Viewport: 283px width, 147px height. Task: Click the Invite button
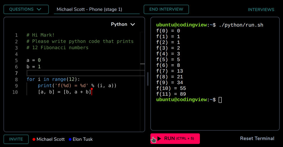pos(16,139)
